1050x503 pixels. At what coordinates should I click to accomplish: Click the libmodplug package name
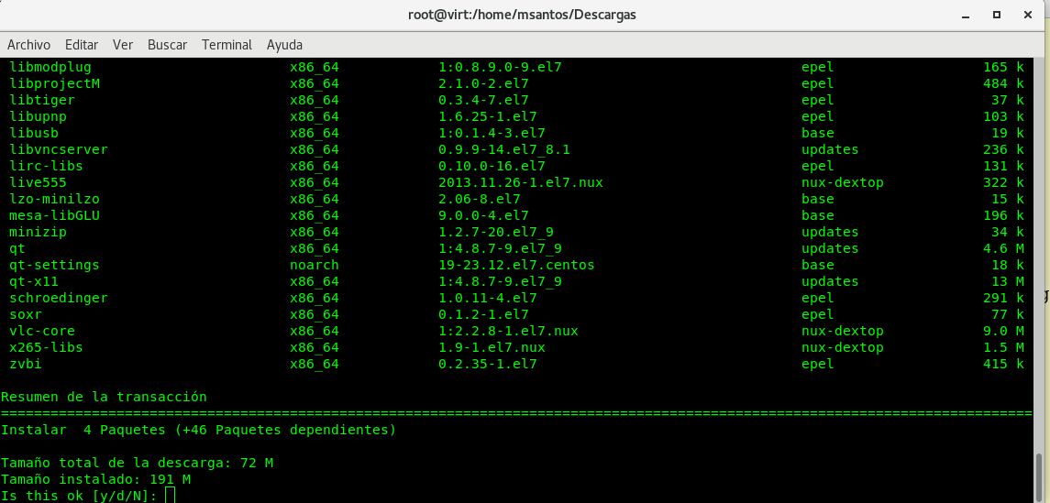(x=50, y=67)
